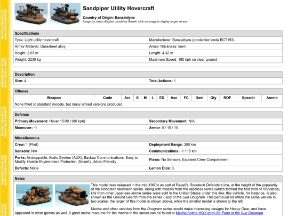Select the Description section header
Image resolution: width=288 pixels, height=216 pixels.
(148, 74)
